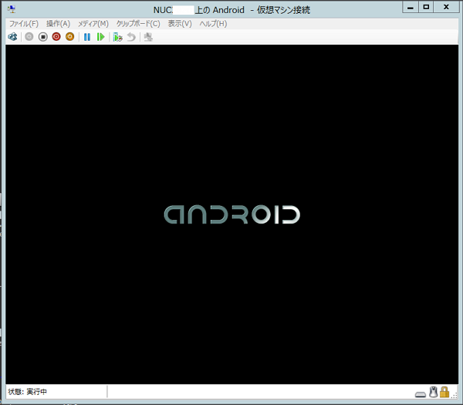Create a checkpoint snapshot of the VM
The image size is (463, 405).
click(118, 37)
